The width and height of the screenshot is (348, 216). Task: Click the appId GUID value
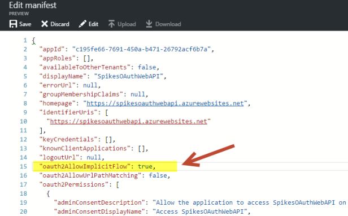point(141,49)
